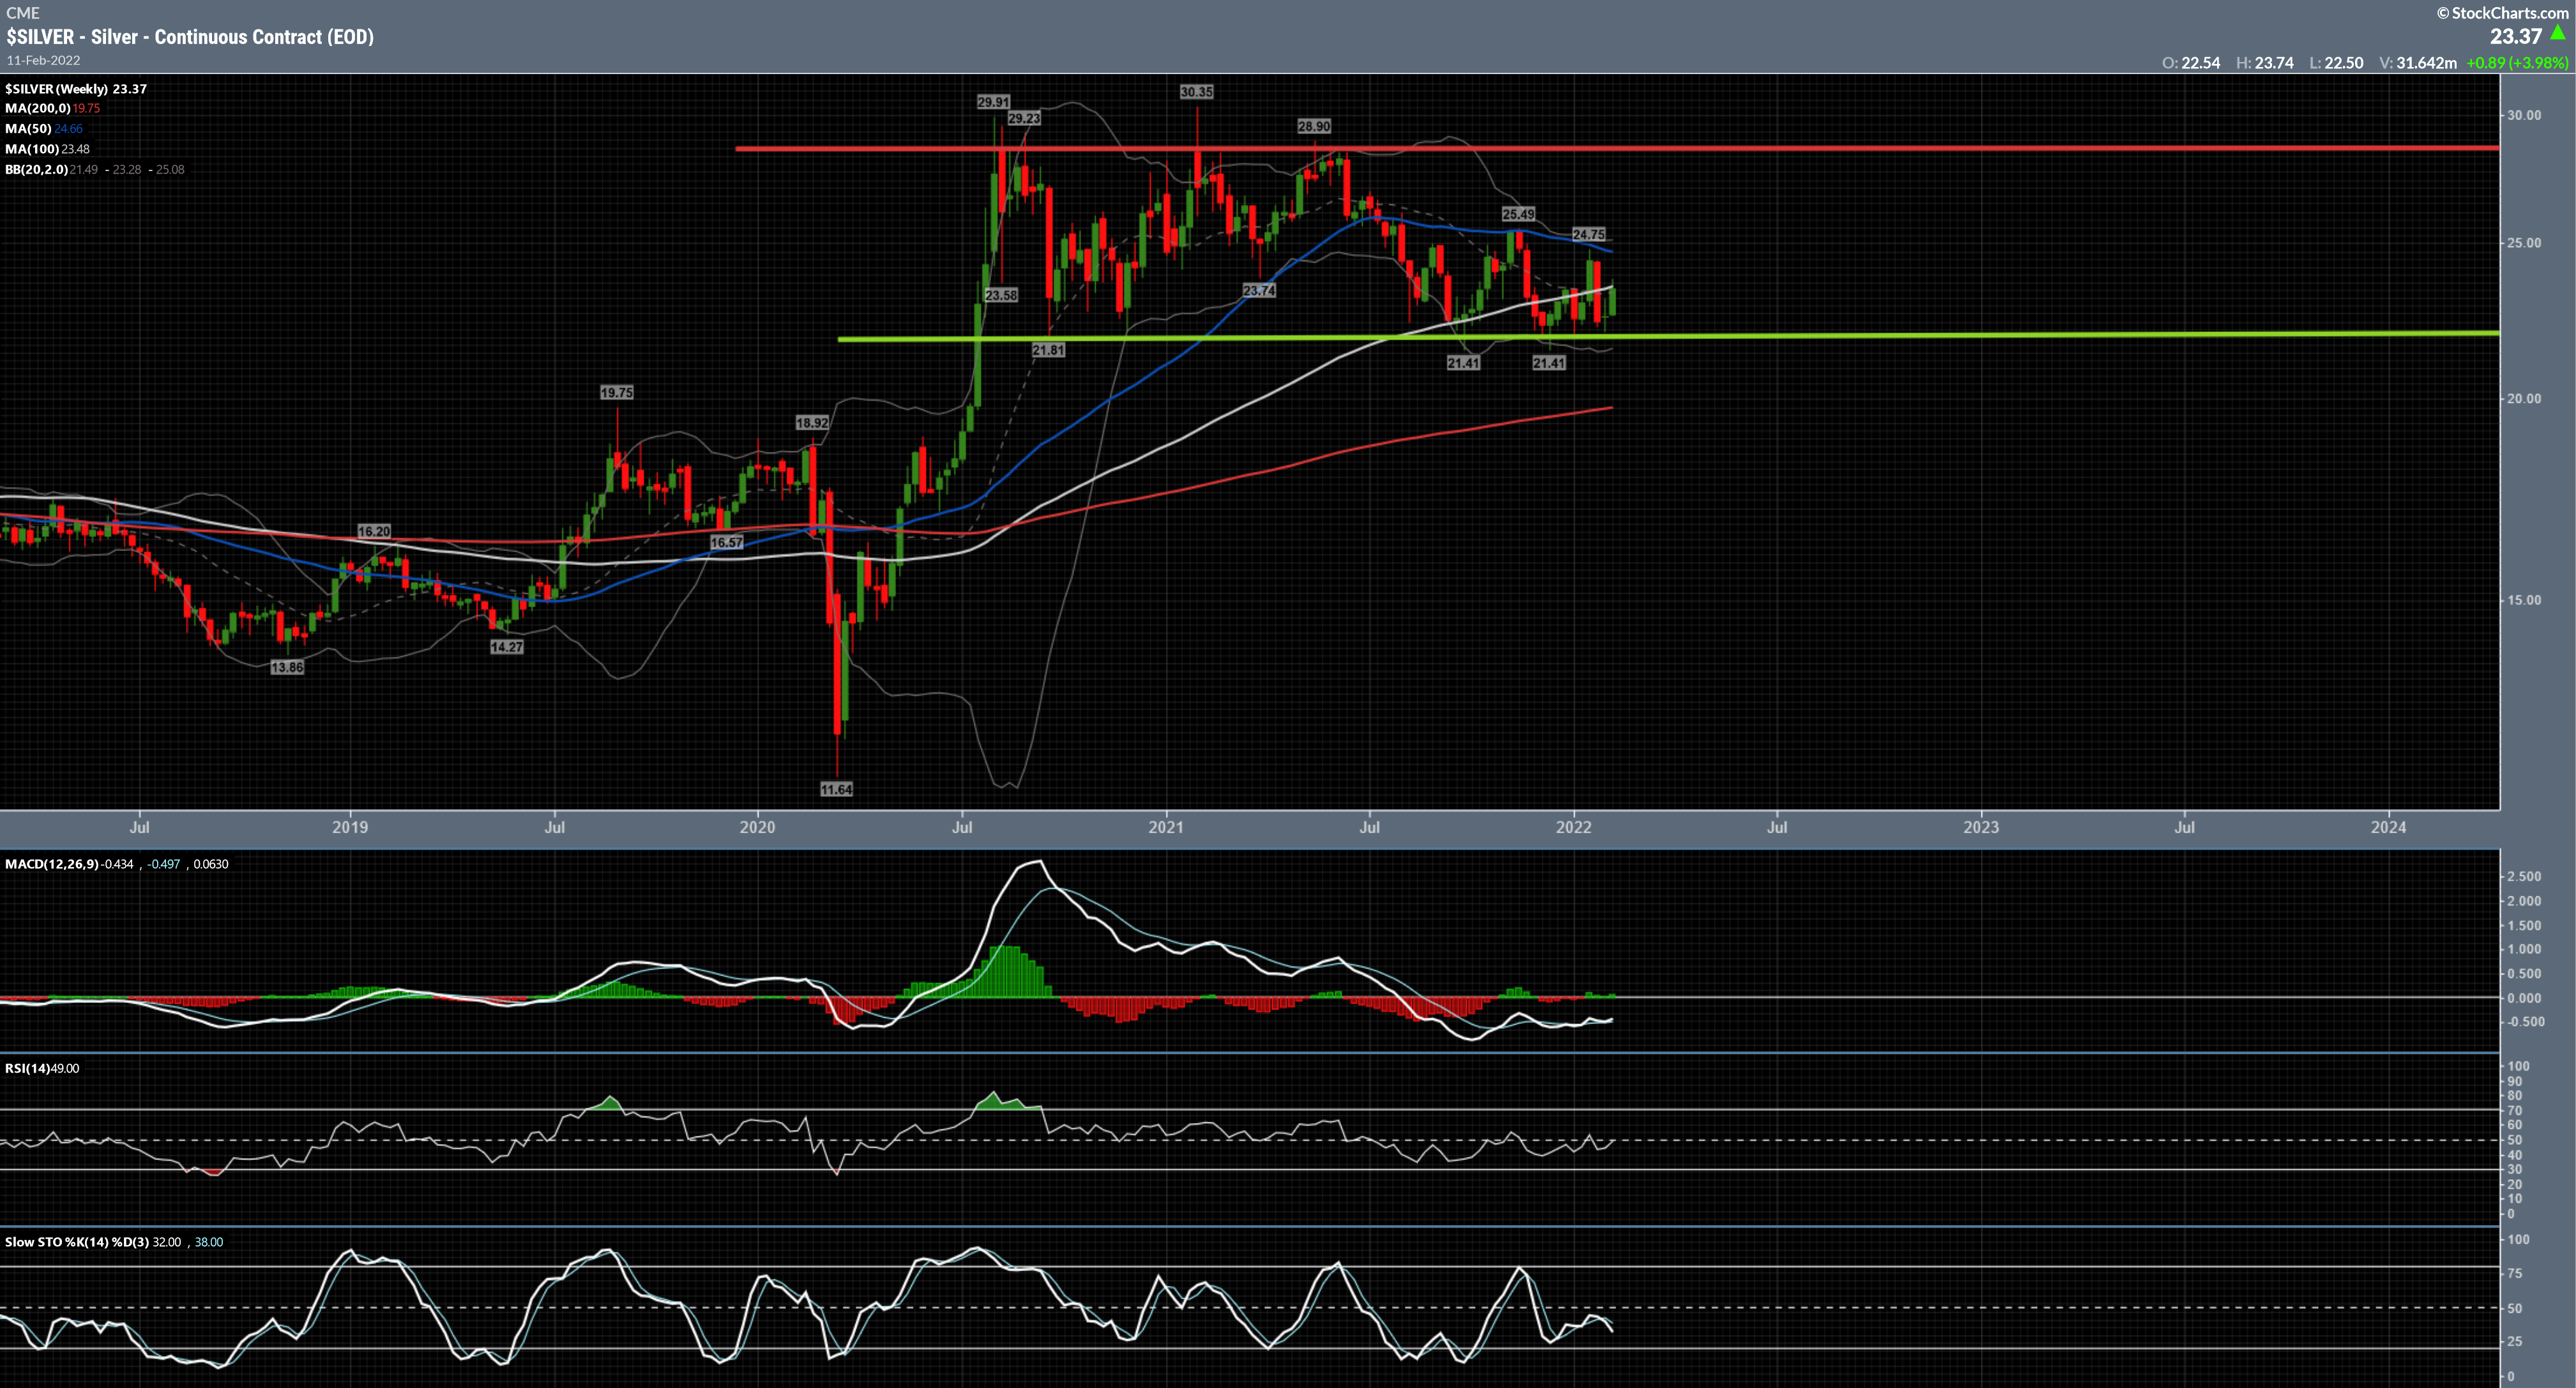The width and height of the screenshot is (2576, 1388).
Task: Click the MACD(12,26,9) indicator label
Action: coord(52,864)
